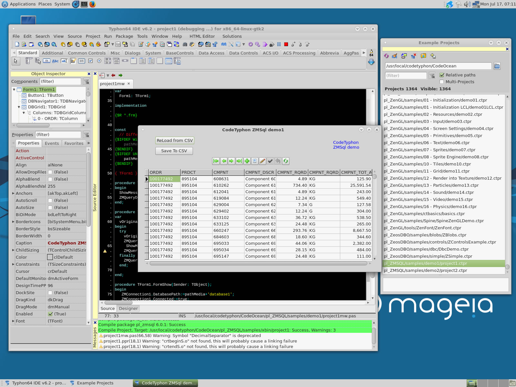The image size is (516, 387).
Task: Pick TLabel Abc component in palette
Action: tap(55, 61)
